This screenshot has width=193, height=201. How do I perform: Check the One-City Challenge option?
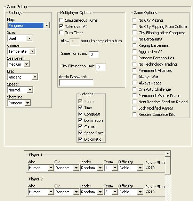pyautogui.click(x=135, y=89)
